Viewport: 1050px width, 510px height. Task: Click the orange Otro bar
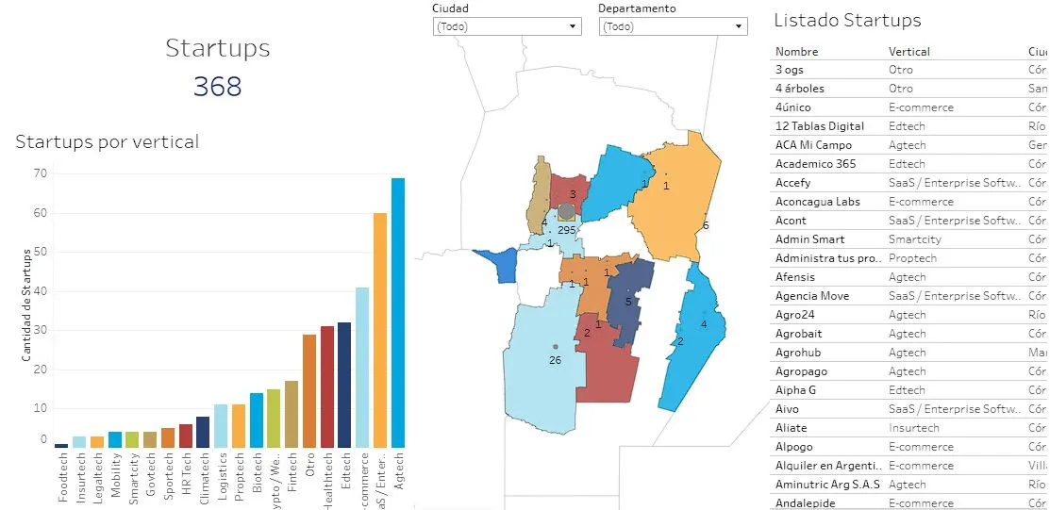coord(309,390)
